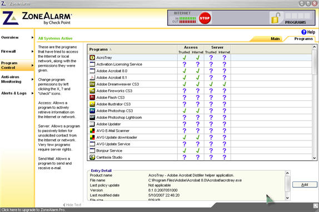Select the Activation Licensing Service icon
The height and width of the screenshot is (212, 319).
[x=92, y=64]
